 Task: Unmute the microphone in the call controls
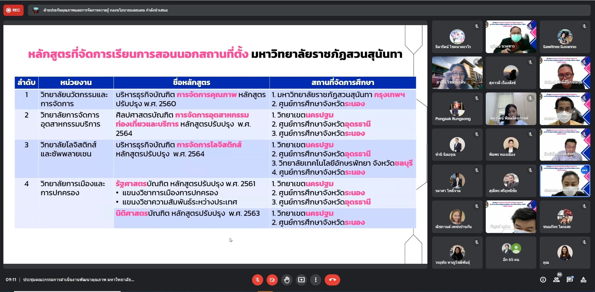(257, 280)
